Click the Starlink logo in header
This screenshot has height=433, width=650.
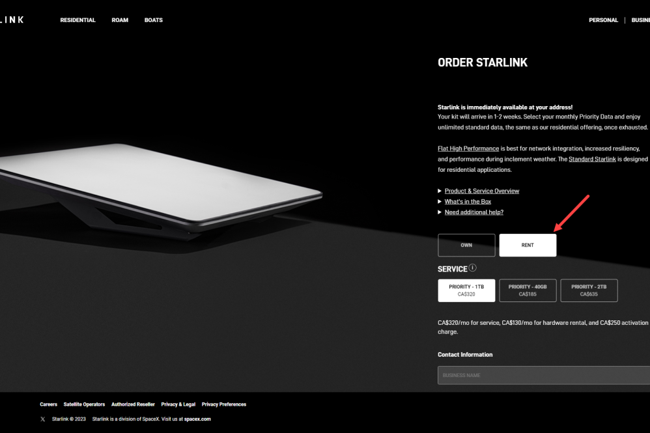point(12,20)
